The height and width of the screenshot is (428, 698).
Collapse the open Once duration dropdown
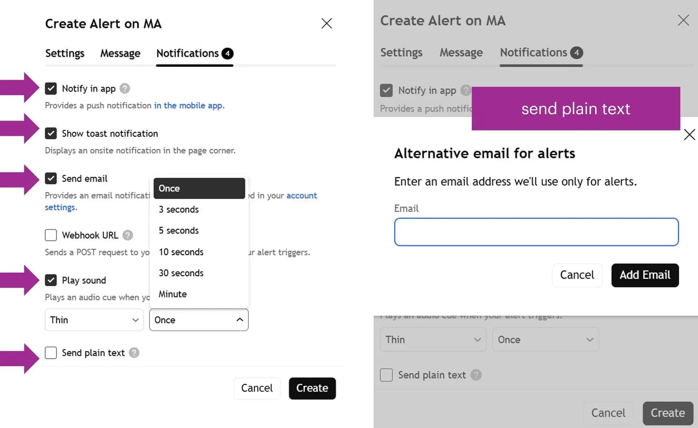199,320
